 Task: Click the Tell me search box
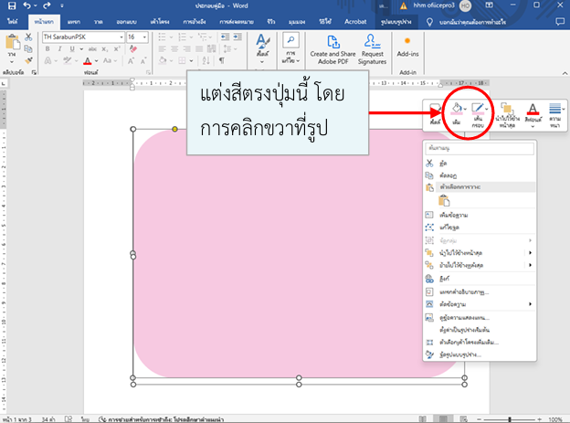click(x=488, y=19)
